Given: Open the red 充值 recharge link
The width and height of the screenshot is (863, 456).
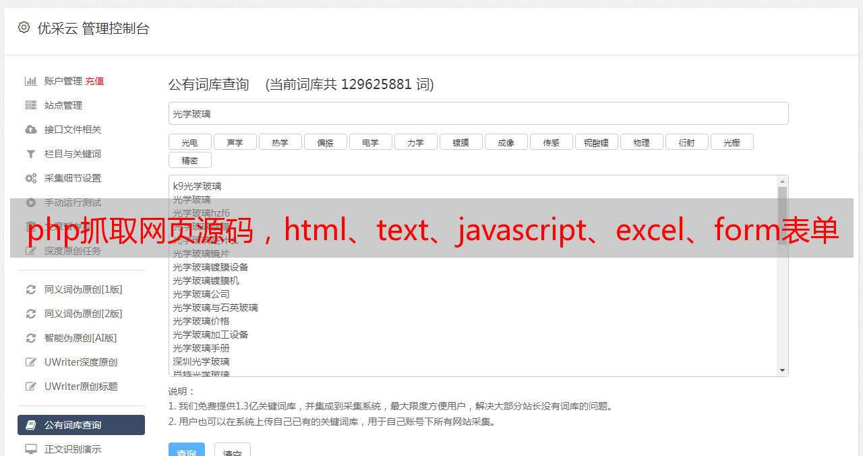Looking at the screenshot, I should tap(94, 81).
